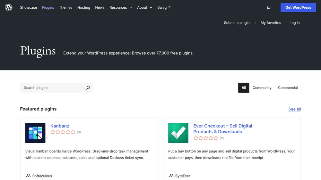The height and width of the screenshot is (180, 321).
Task: Click the Ever Checkout star rating
Action: click(206, 138)
